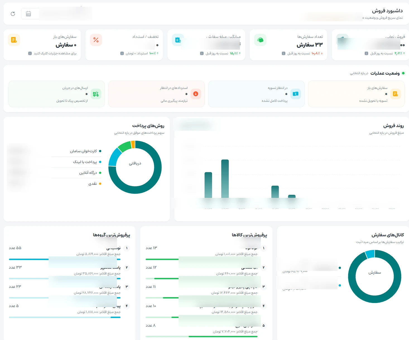Click the red arrow icon of 'استردادهای در انتظار'
This screenshot has height=340, width=409.
[x=196, y=94]
